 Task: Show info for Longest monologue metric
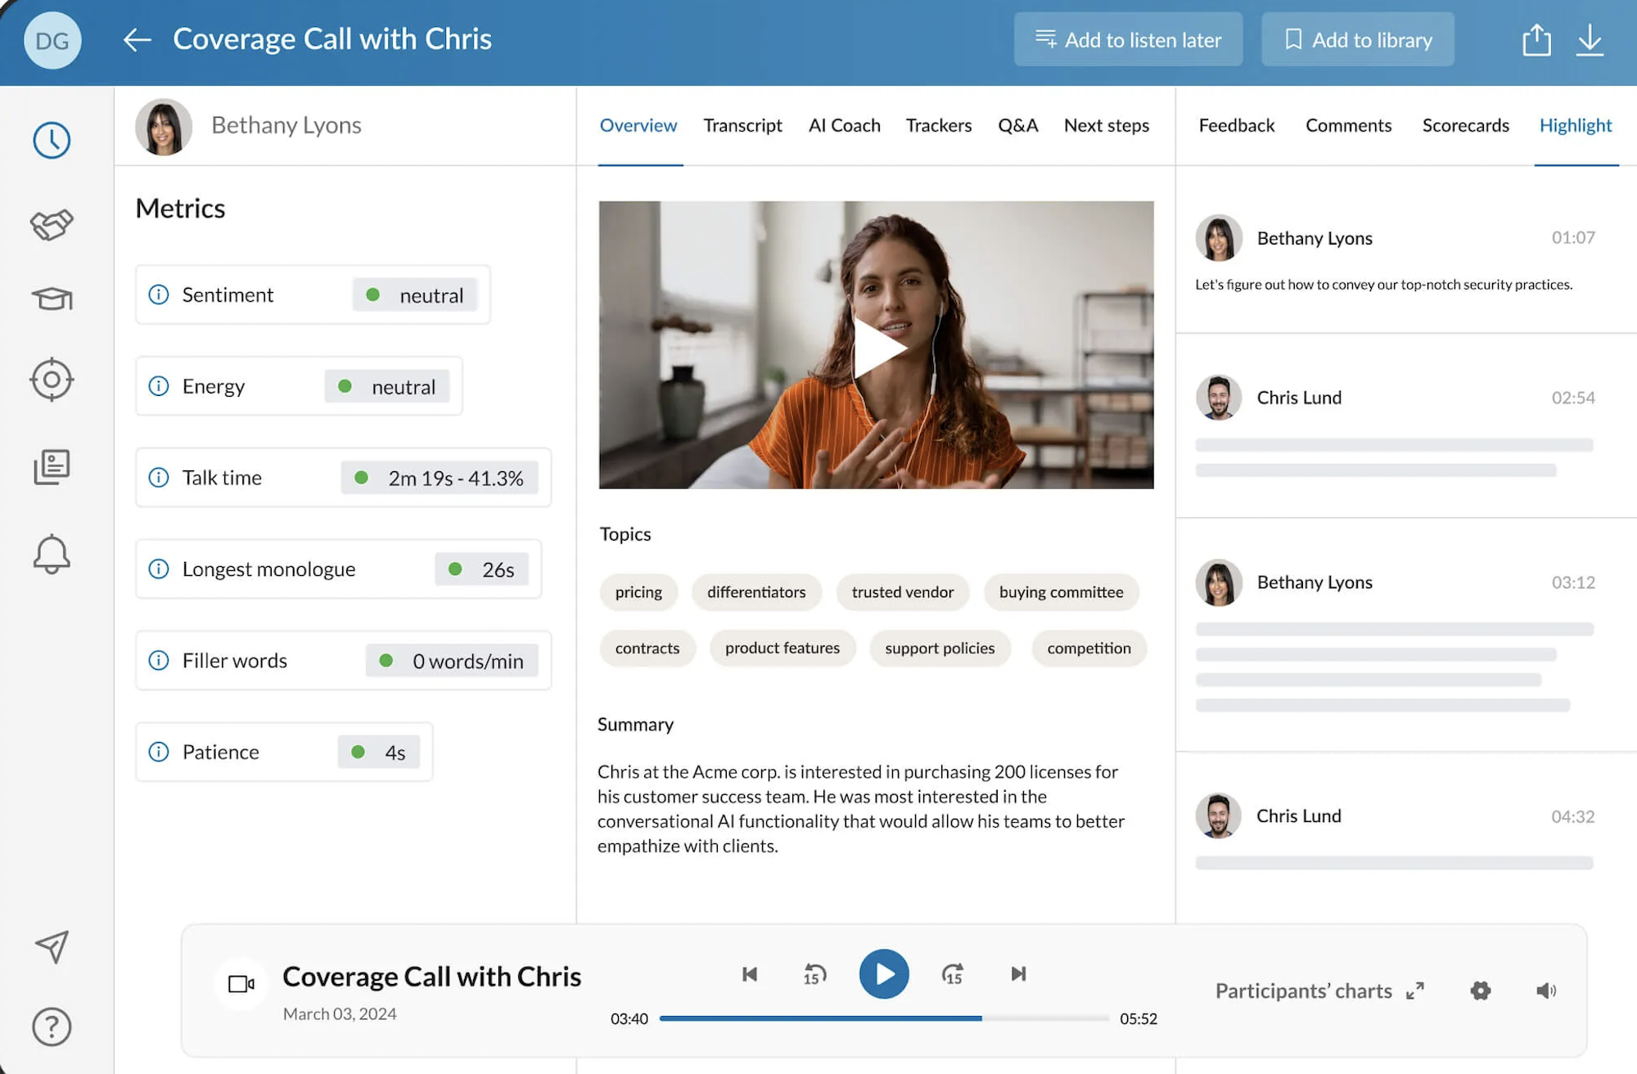click(x=159, y=568)
